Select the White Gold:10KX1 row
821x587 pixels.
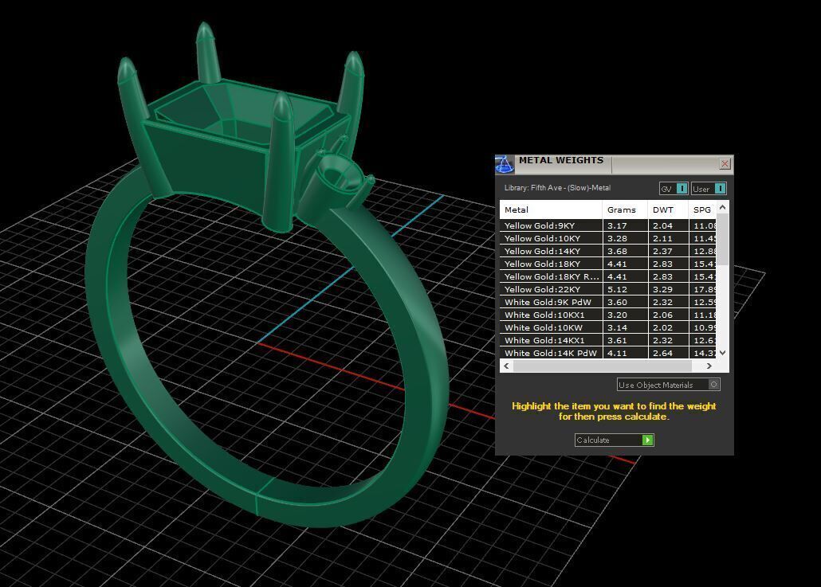tap(608, 315)
